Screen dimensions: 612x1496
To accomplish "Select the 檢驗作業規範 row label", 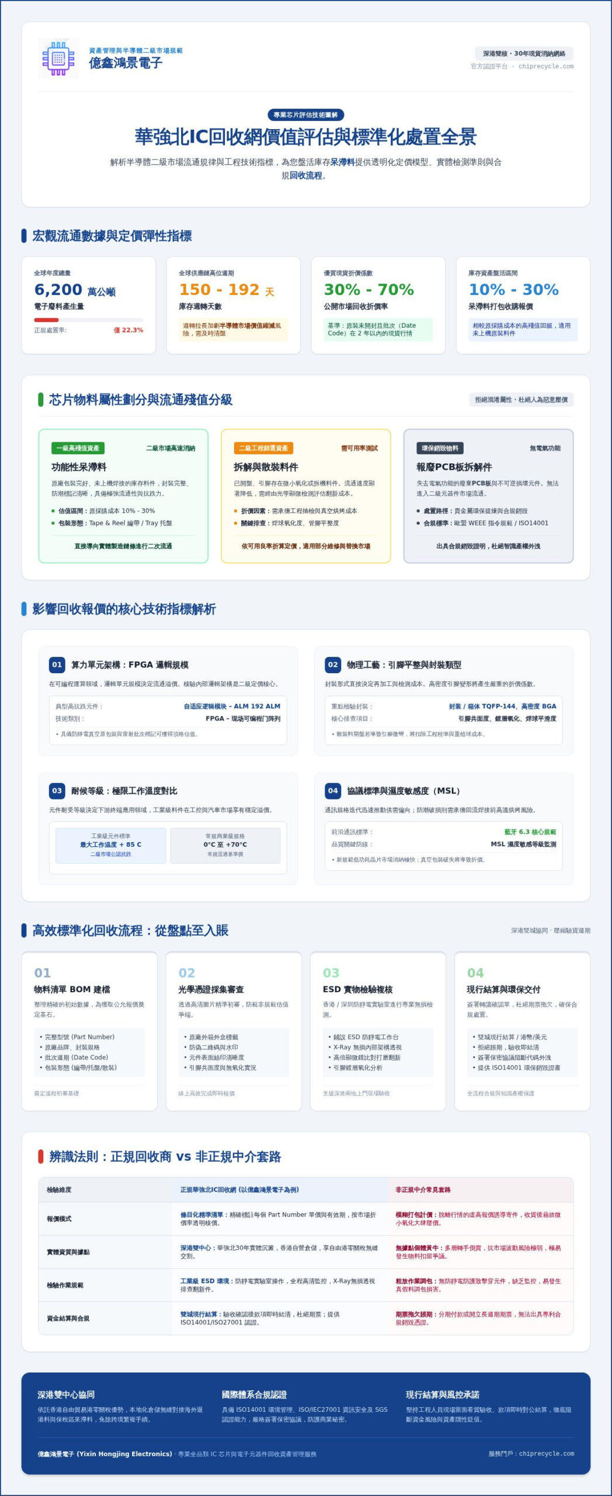I will [x=65, y=1286].
